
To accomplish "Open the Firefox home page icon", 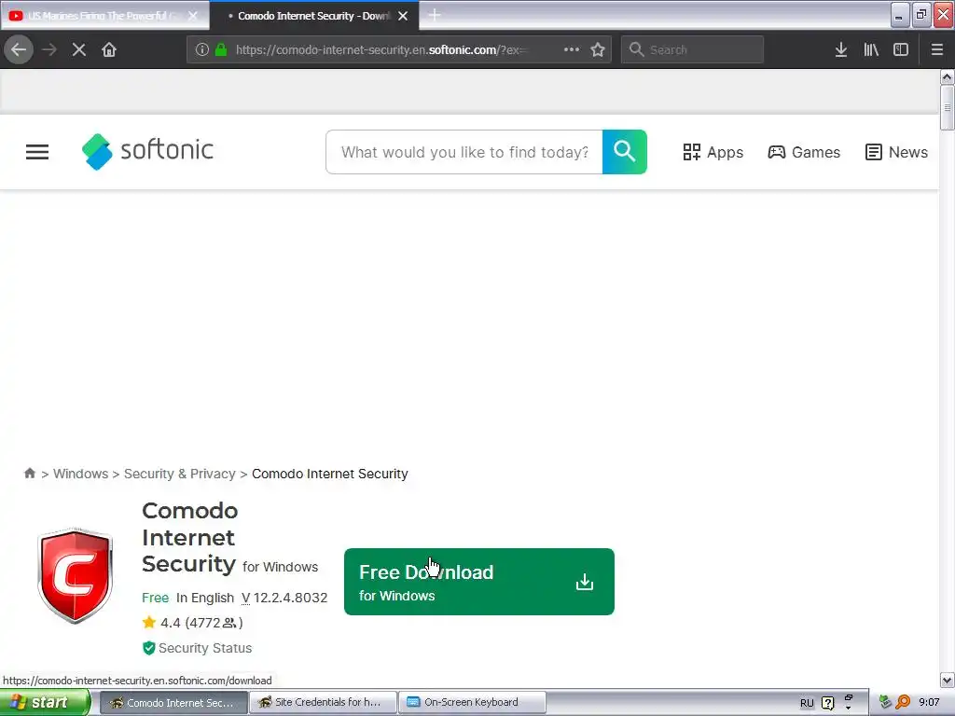I will point(109,49).
